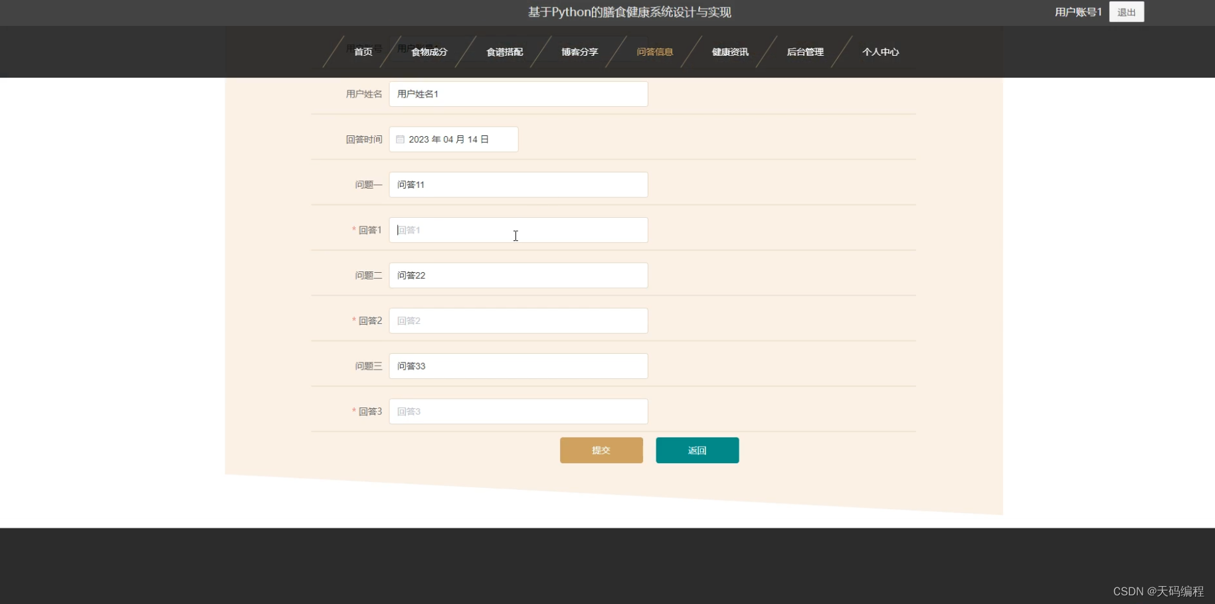
Task: Click the 退出 logout button
Action: pyautogui.click(x=1127, y=12)
